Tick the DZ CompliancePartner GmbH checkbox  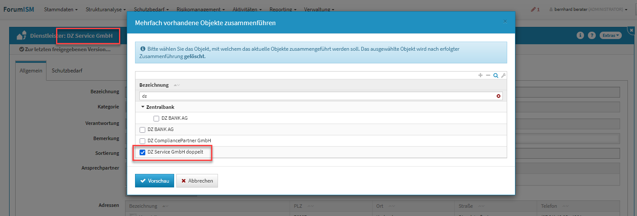click(x=142, y=141)
